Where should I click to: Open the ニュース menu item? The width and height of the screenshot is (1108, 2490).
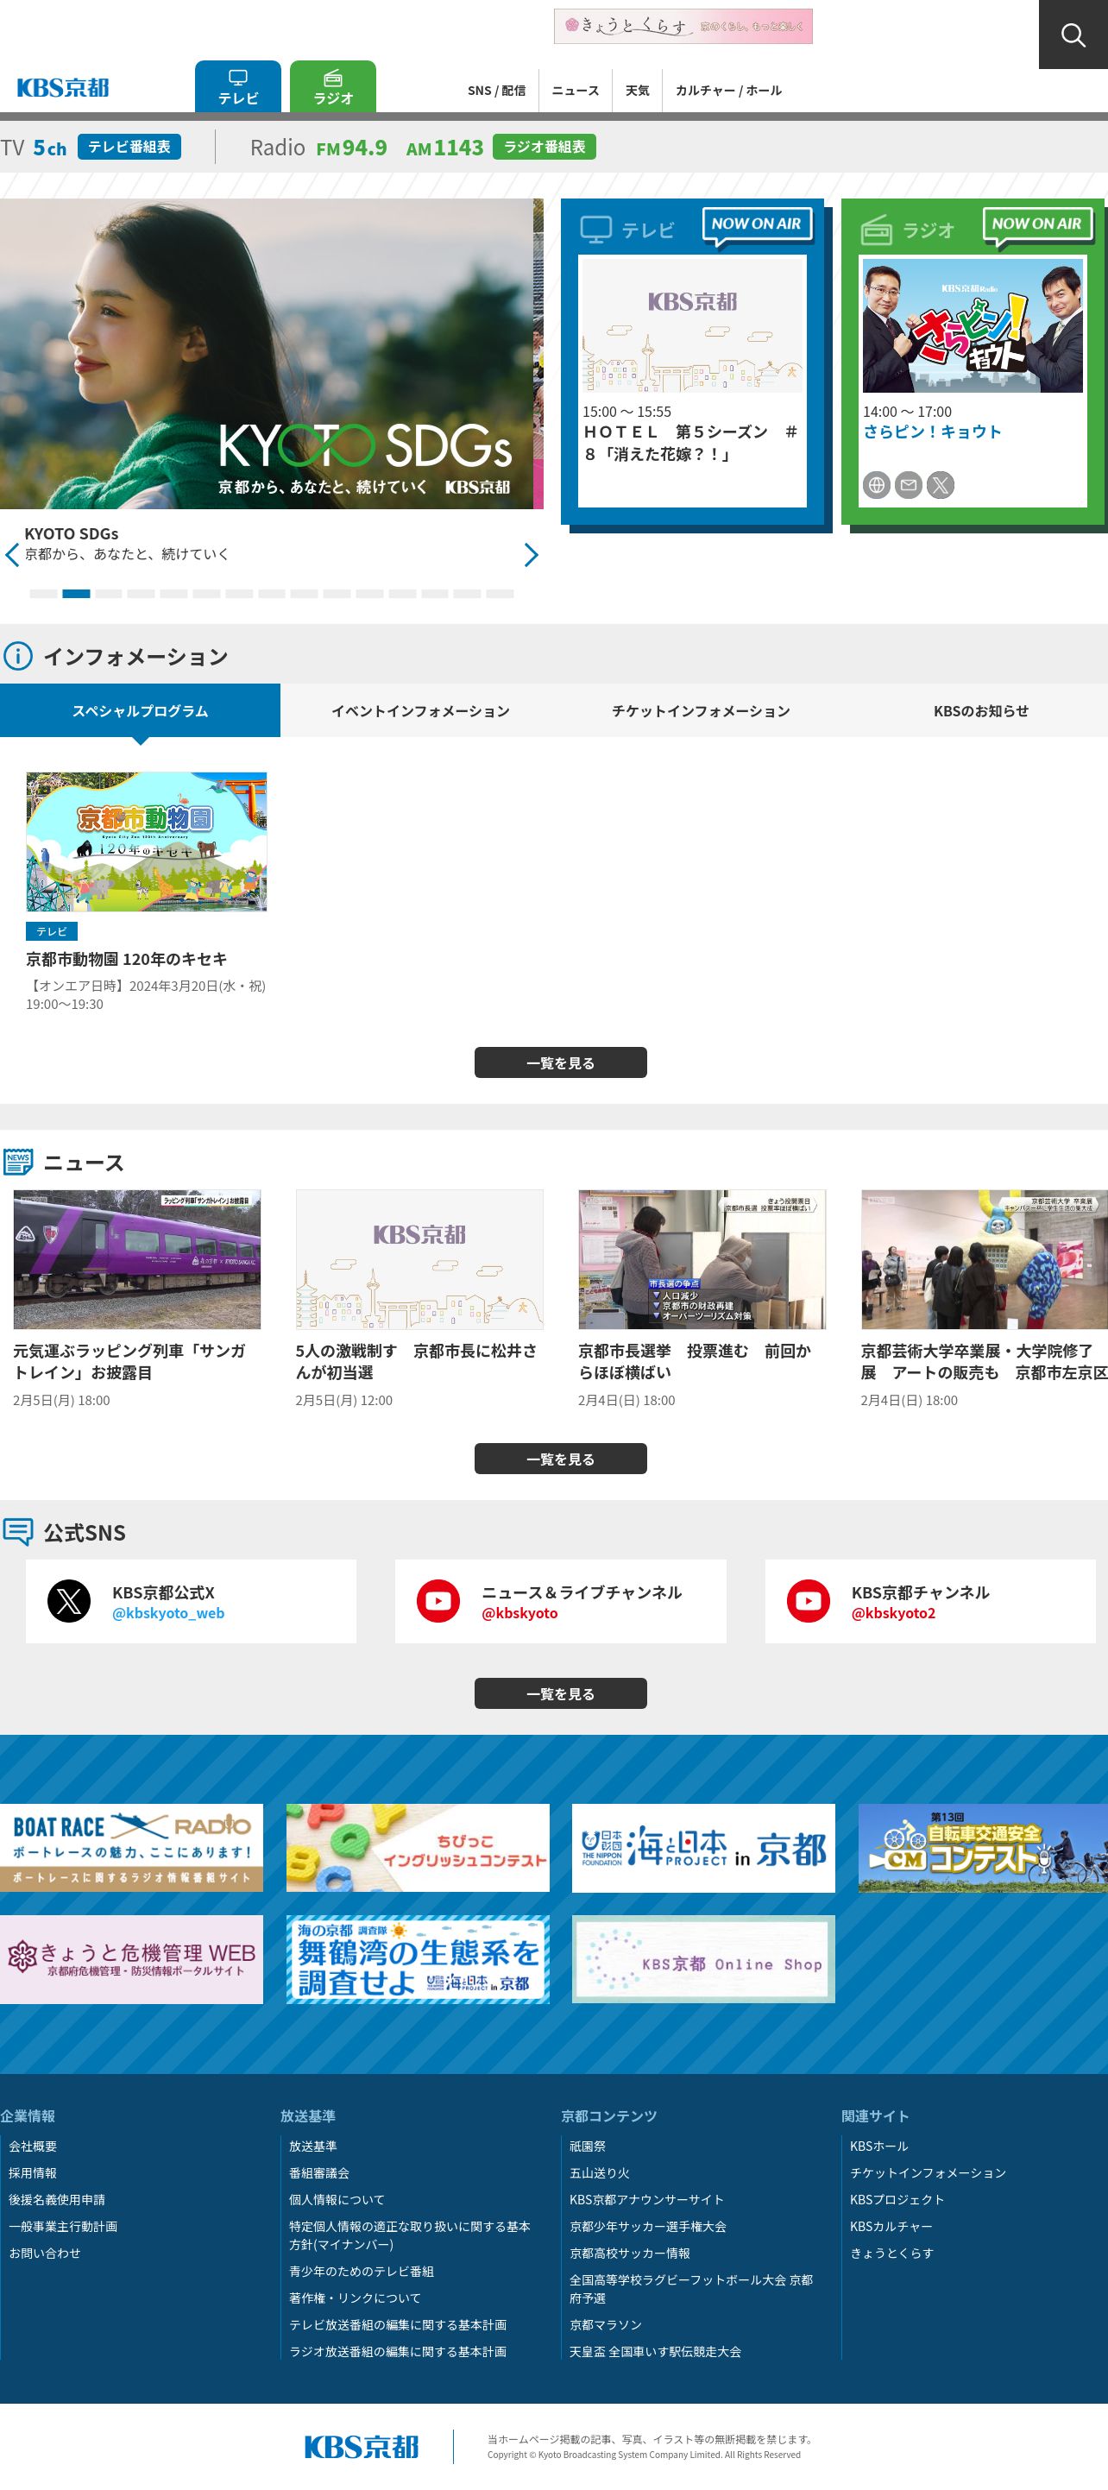pyautogui.click(x=576, y=91)
